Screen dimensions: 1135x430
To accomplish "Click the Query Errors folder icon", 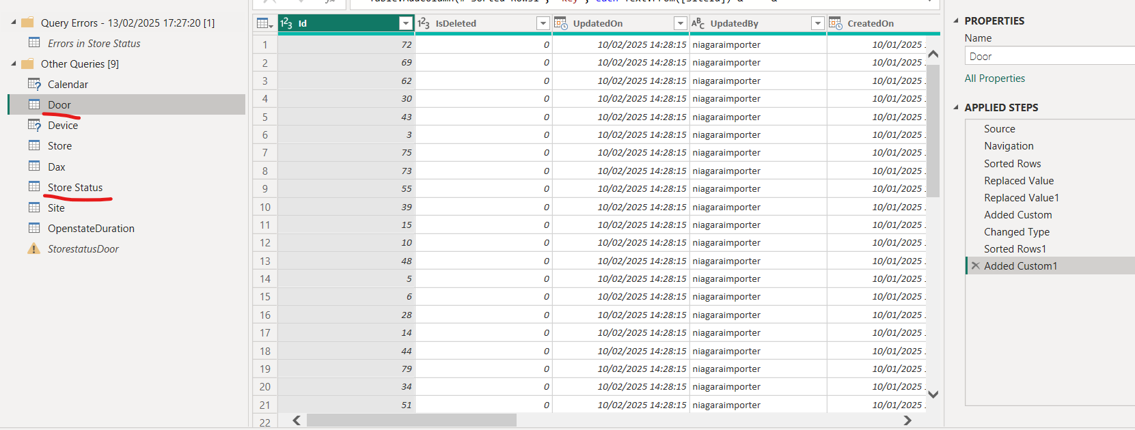I will pyautogui.click(x=27, y=23).
